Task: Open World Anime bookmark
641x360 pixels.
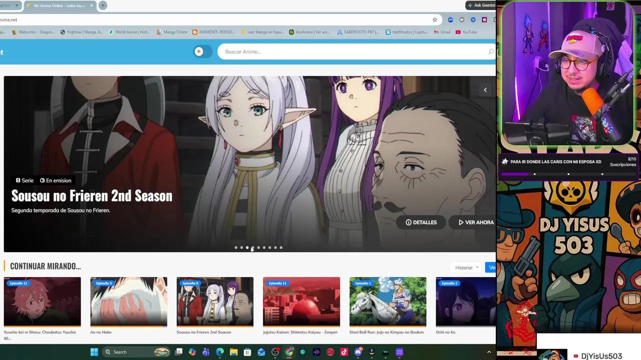Action: coord(129,32)
